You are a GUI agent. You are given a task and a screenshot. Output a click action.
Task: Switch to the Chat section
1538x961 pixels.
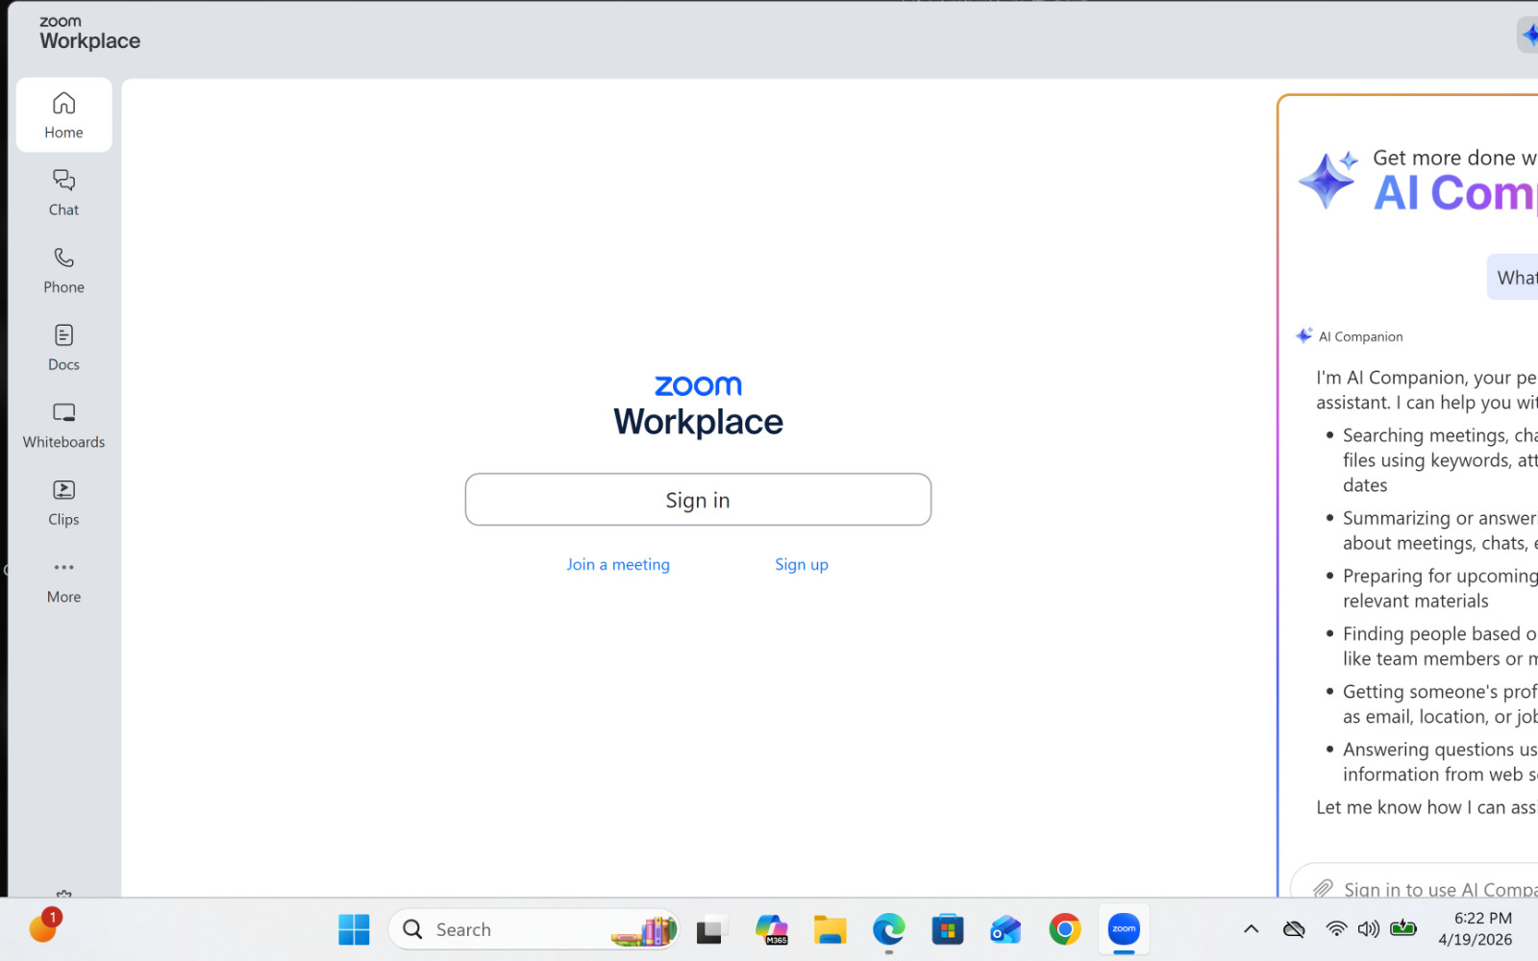coord(63,192)
